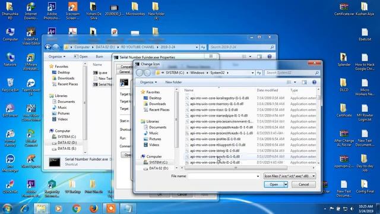Sort files by Date modified column header
The image size is (380, 214).
tap(267, 90)
